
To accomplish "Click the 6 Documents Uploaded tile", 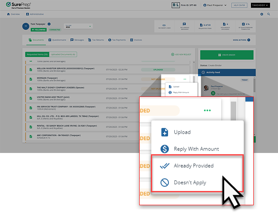I will coord(225,26).
